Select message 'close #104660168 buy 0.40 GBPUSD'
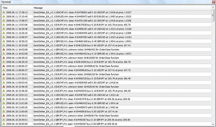The height and width of the screenshot is (127, 216). click(82, 41)
